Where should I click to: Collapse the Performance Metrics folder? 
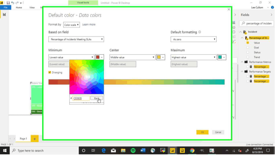click(242, 62)
